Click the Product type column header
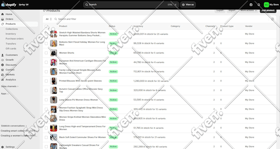Viewport: 280px width, 149px height. [x=227, y=26]
